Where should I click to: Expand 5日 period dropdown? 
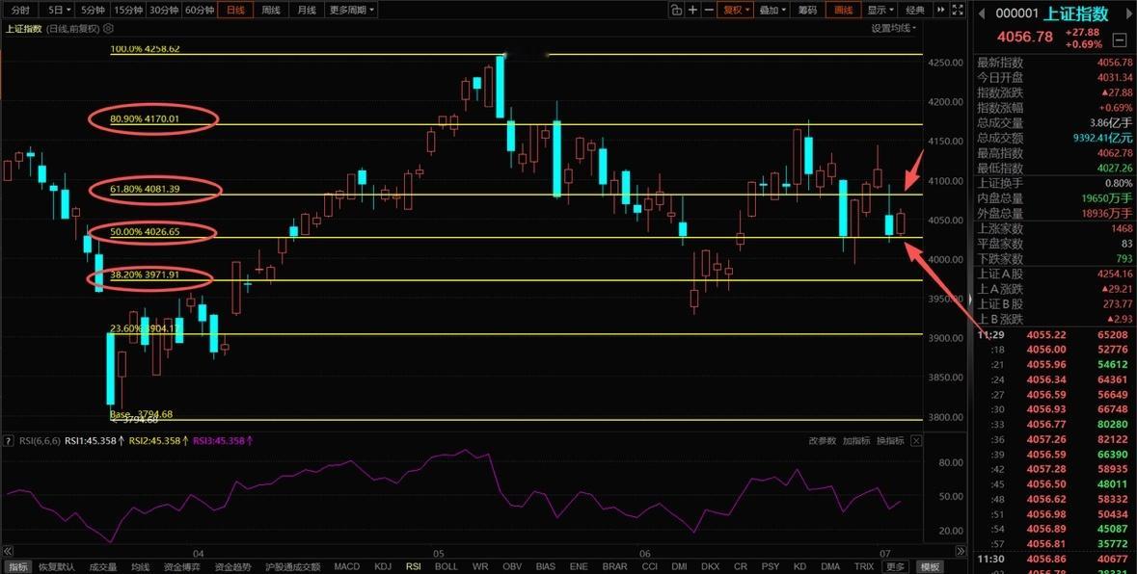click(x=59, y=11)
